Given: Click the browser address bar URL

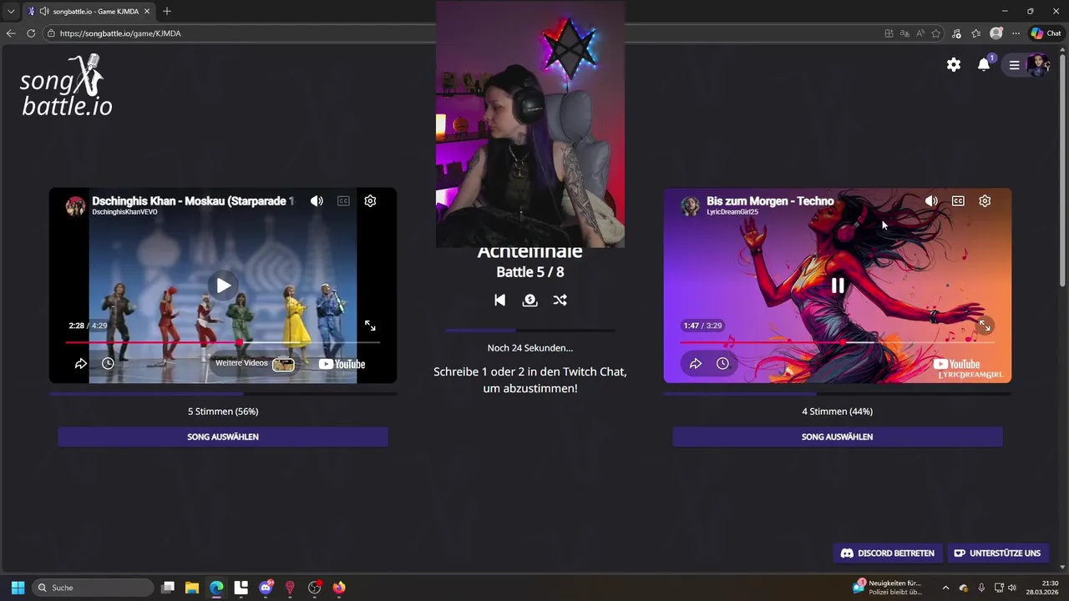Looking at the screenshot, I should [120, 33].
